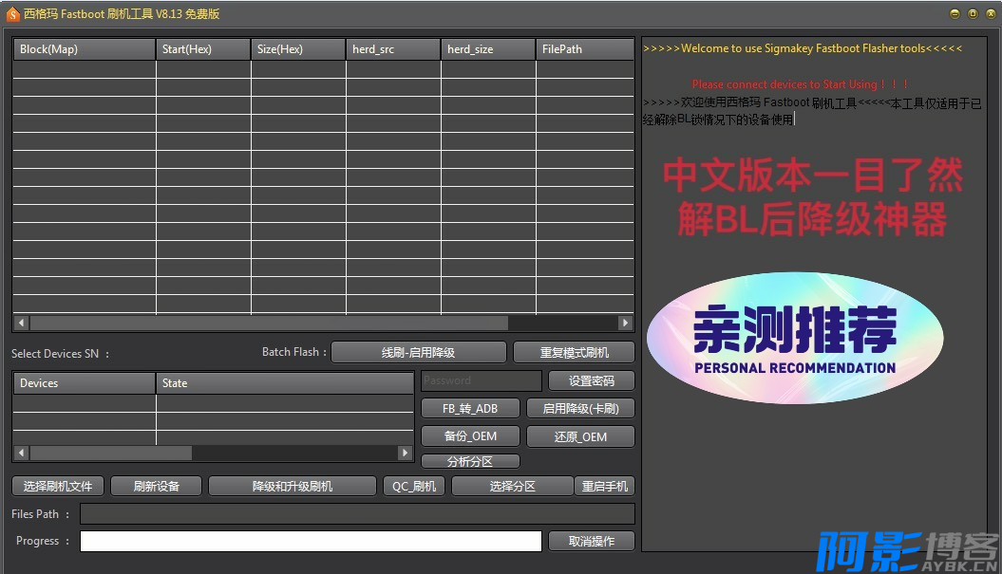The width and height of the screenshot is (1002, 574).
Task: Close the Fastboot flasher window
Action: [992, 13]
